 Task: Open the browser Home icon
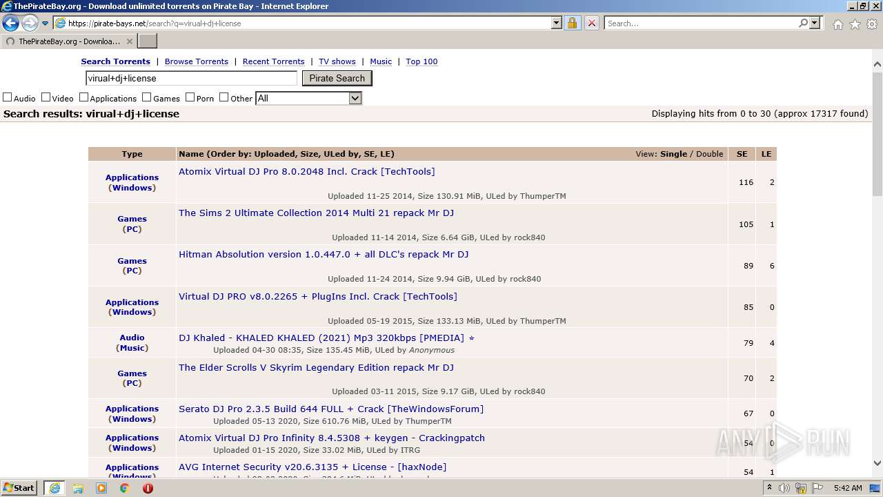[x=837, y=24]
